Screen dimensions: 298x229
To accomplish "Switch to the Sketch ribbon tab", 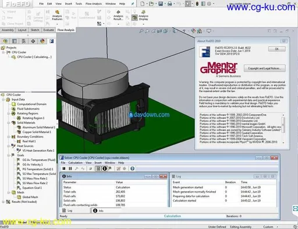I will (x=35, y=30).
